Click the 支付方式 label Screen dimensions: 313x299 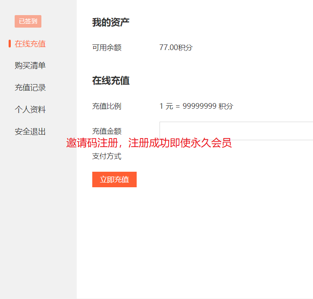[107, 156]
